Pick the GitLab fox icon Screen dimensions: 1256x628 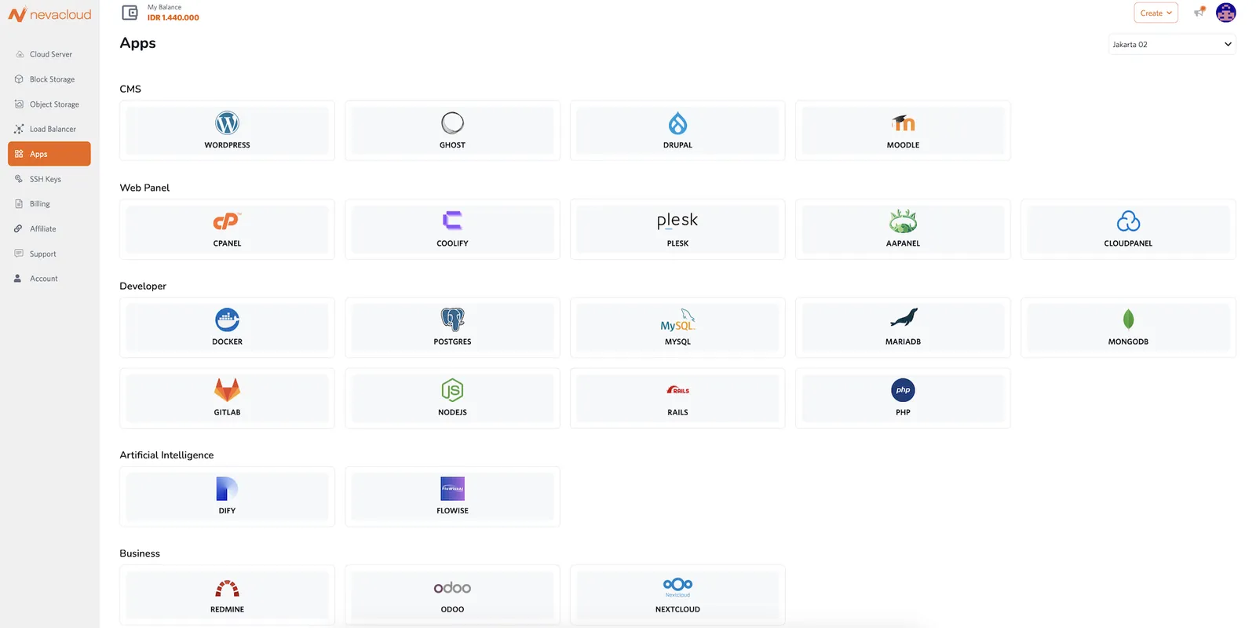tap(227, 390)
